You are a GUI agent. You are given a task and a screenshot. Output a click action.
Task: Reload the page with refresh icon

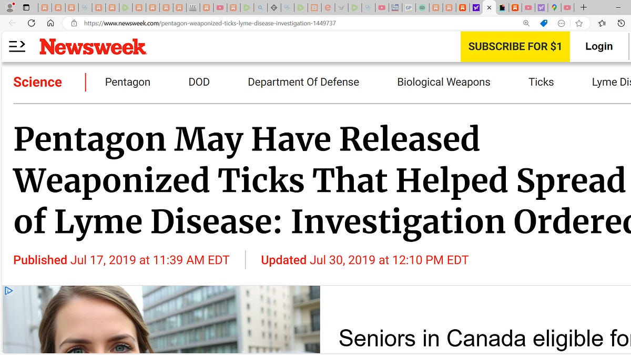tap(32, 23)
